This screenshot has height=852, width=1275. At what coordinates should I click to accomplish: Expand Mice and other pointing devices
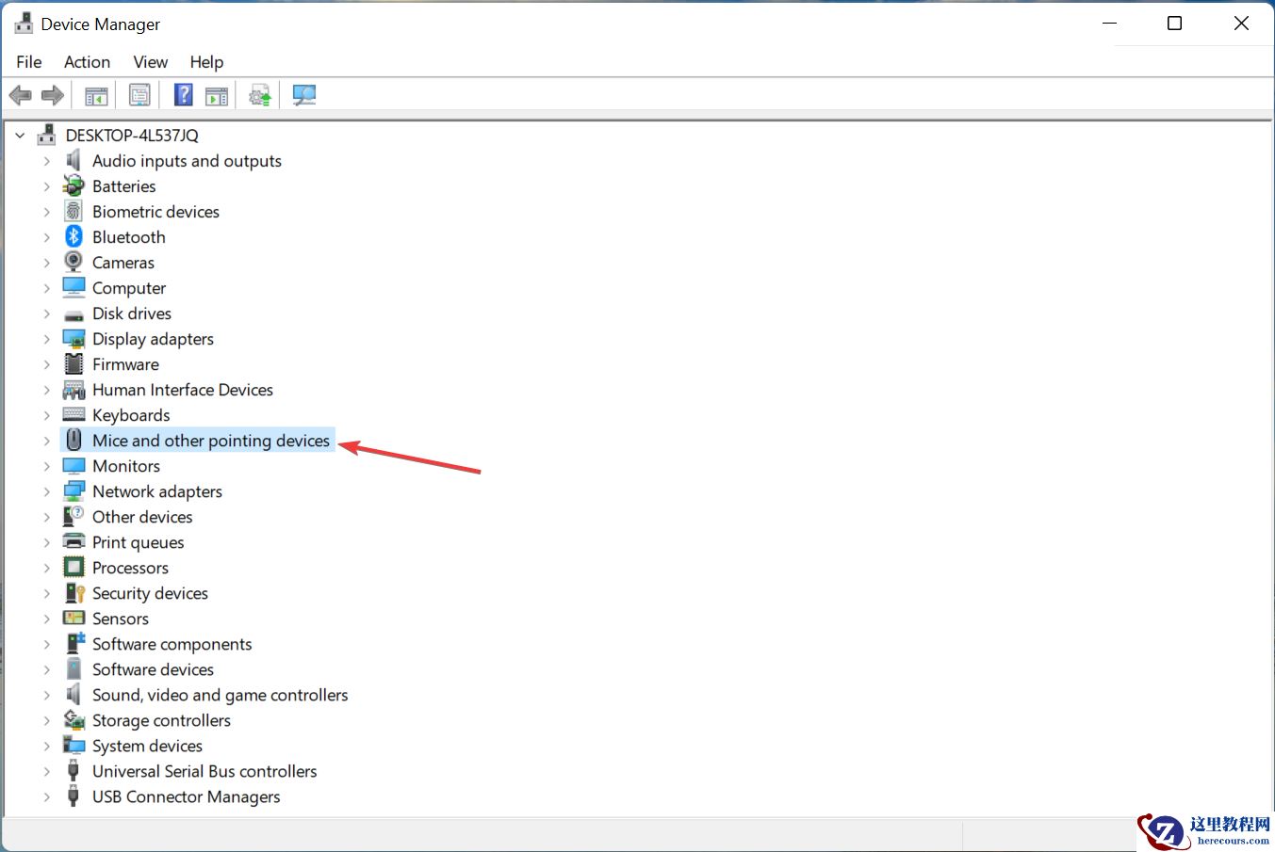[x=46, y=441]
